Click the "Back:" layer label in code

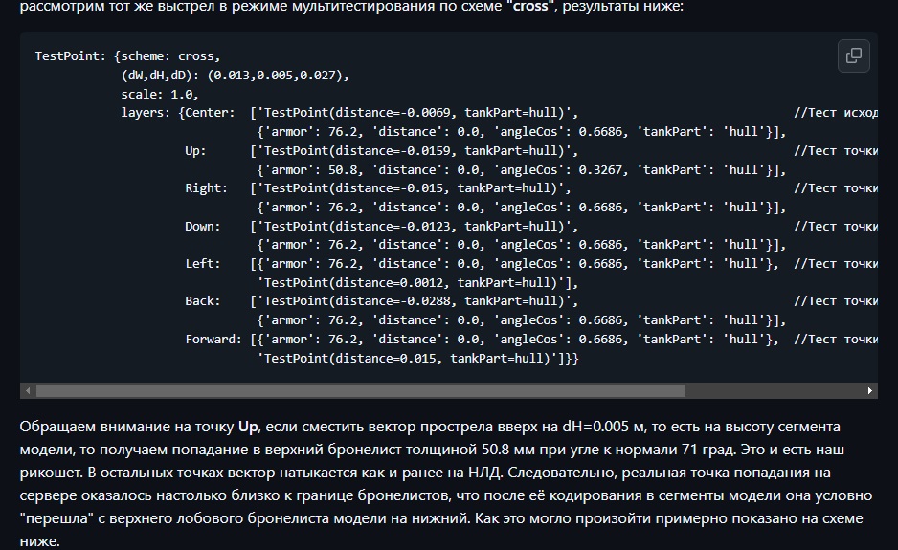(202, 301)
